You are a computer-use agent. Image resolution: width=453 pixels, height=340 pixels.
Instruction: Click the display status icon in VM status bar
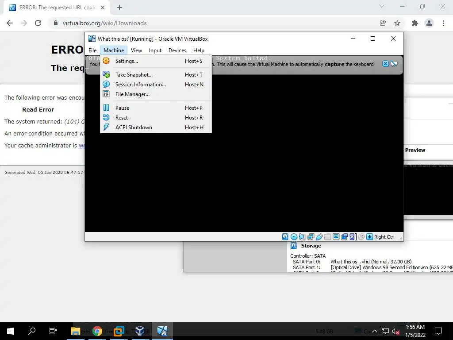pyautogui.click(x=336, y=237)
